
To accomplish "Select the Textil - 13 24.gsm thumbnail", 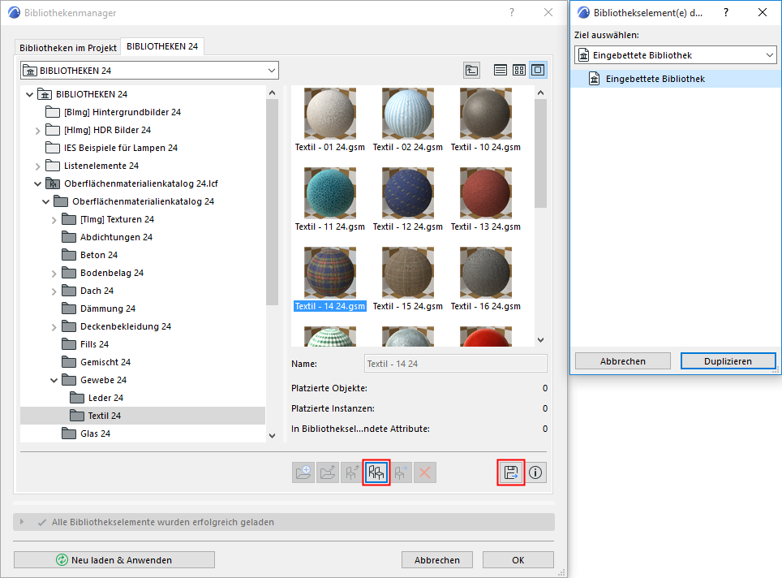I will click(486, 193).
